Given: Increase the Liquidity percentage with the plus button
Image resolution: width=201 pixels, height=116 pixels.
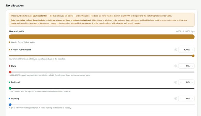Looking at the screenshot, I should [192, 99].
